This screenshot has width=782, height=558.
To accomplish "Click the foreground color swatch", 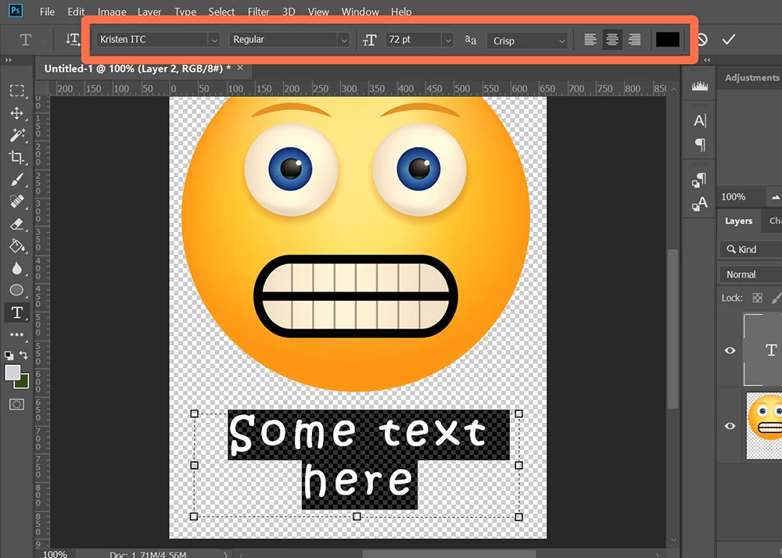I will (12, 372).
